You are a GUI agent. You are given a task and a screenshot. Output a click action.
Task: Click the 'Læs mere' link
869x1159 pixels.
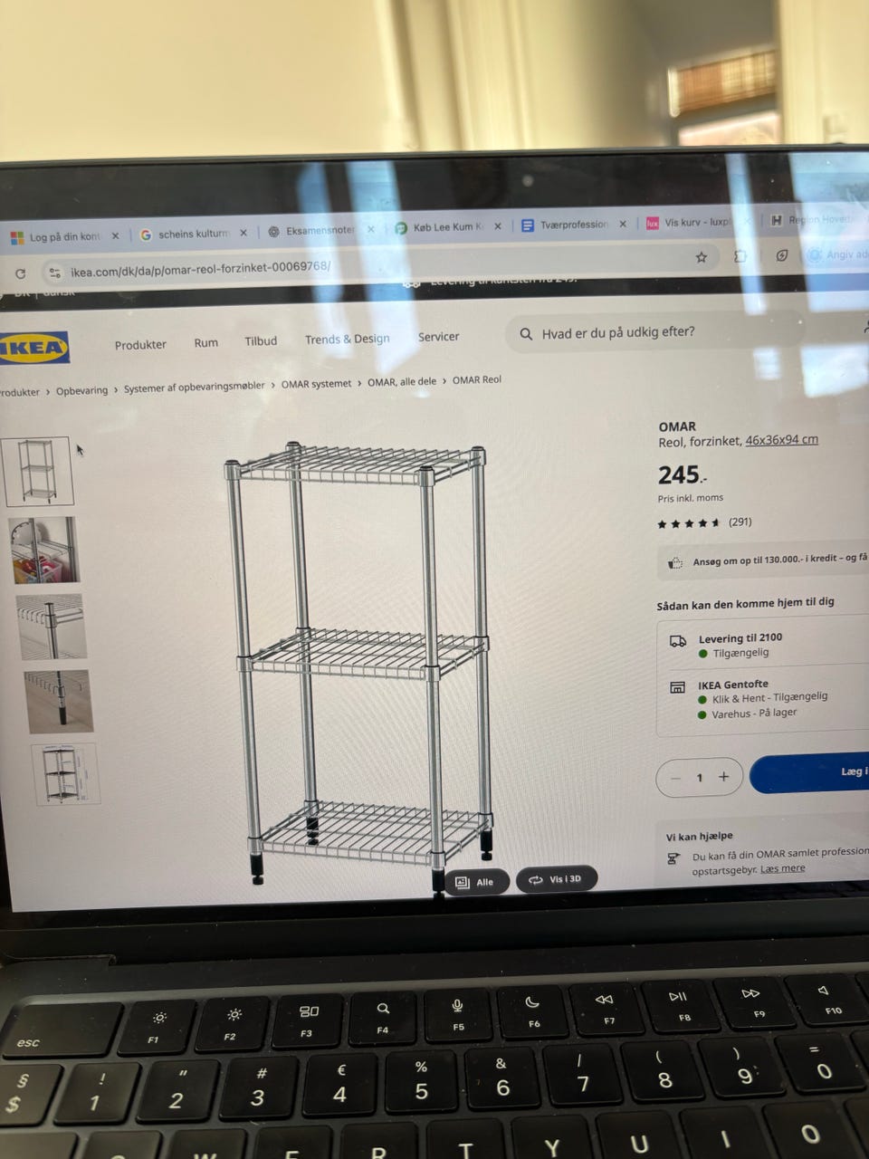(782, 868)
